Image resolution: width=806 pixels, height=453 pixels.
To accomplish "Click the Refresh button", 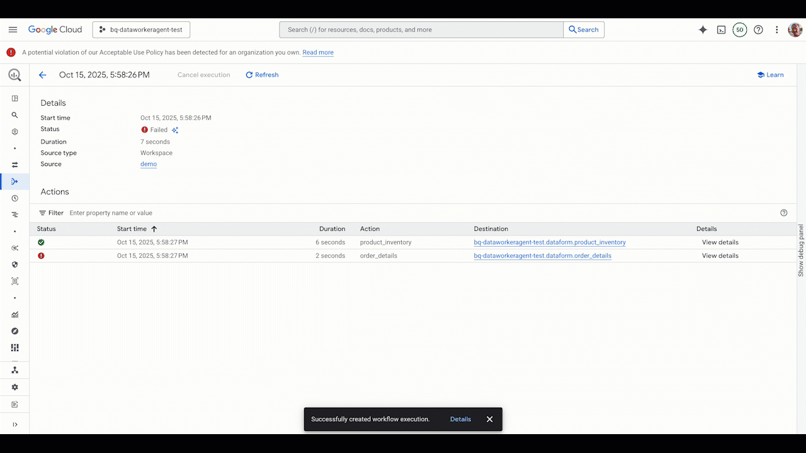I will (x=262, y=75).
